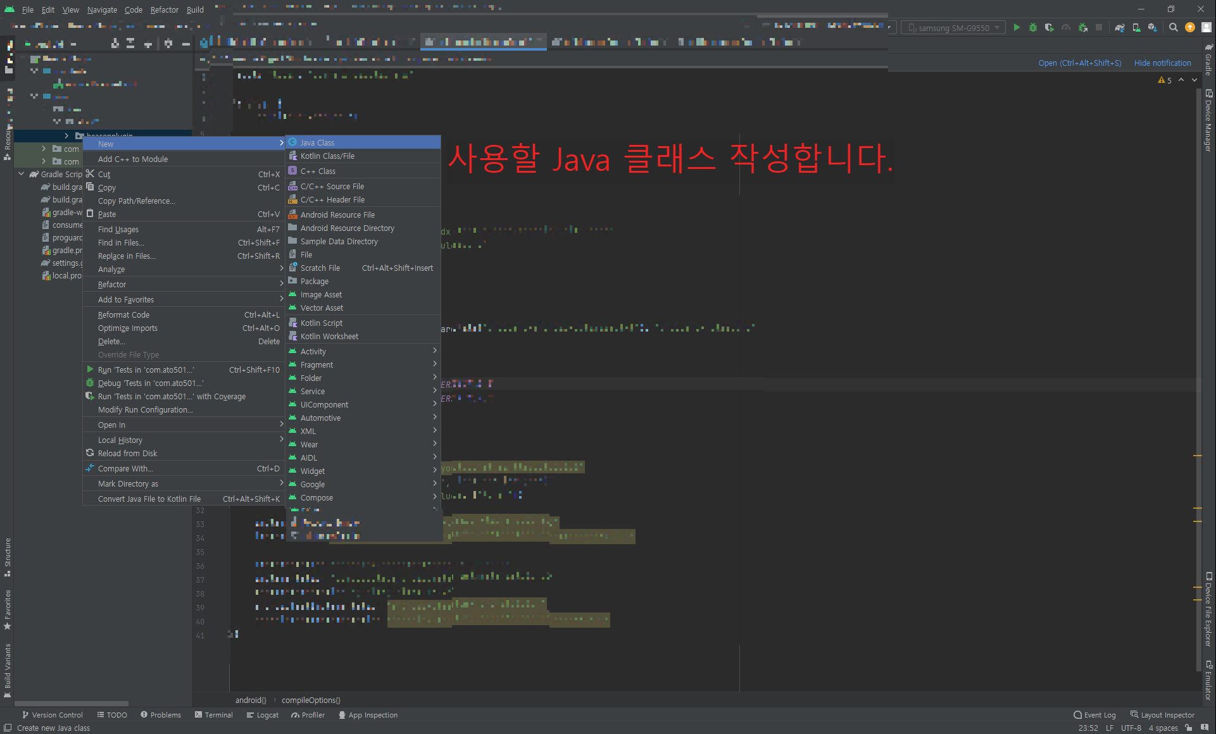Viewport: 1216px width, 734px height.
Task: Click the Debug app bug icon
Action: click(1033, 27)
